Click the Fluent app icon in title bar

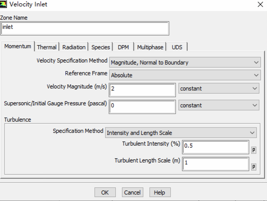[x=4, y=4]
